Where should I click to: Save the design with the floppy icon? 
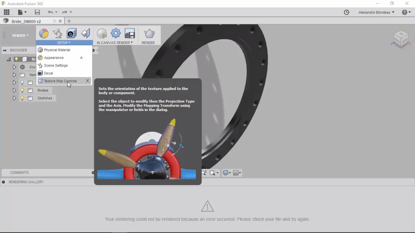[x=37, y=12]
